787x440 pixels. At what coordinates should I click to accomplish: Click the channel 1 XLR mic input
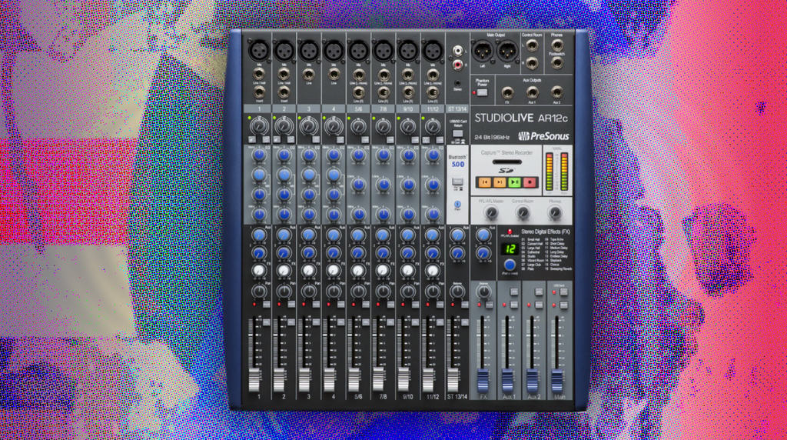click(x=259, y=50)
